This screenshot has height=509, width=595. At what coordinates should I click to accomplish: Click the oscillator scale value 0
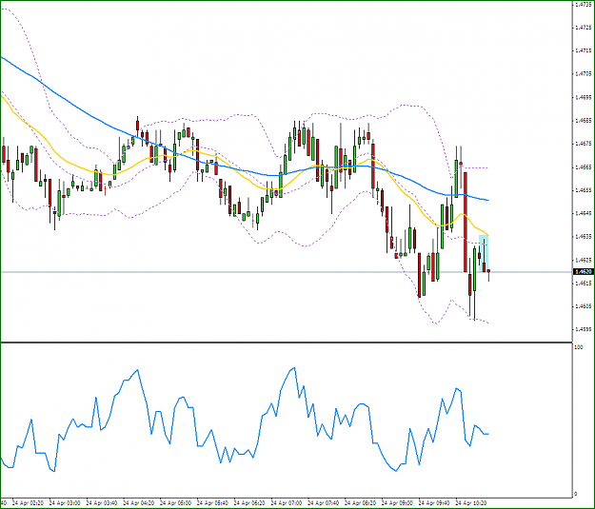click(576, 494)
